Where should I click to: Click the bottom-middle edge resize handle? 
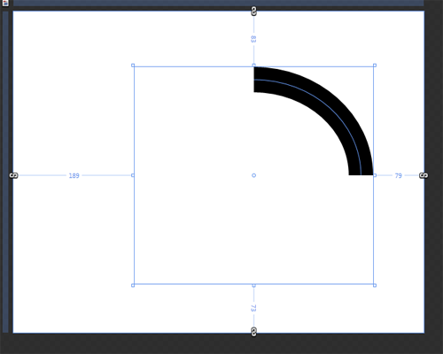click(x=253, y=285)
